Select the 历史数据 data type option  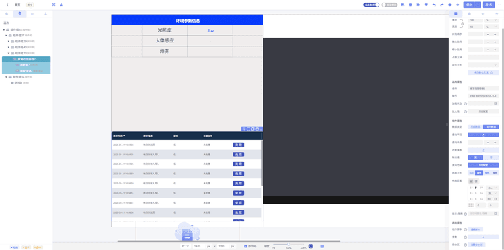[475, 127]
